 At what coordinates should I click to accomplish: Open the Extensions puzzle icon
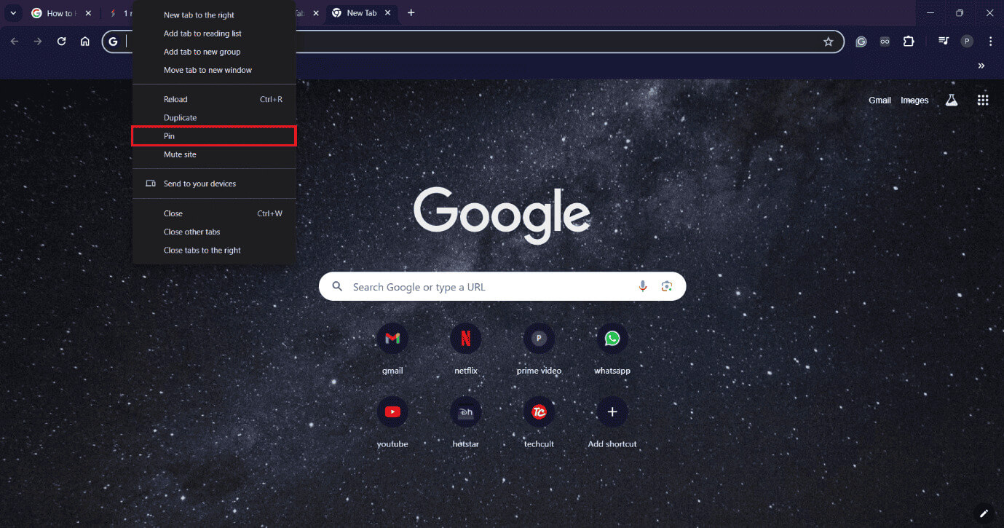[909, 42]
